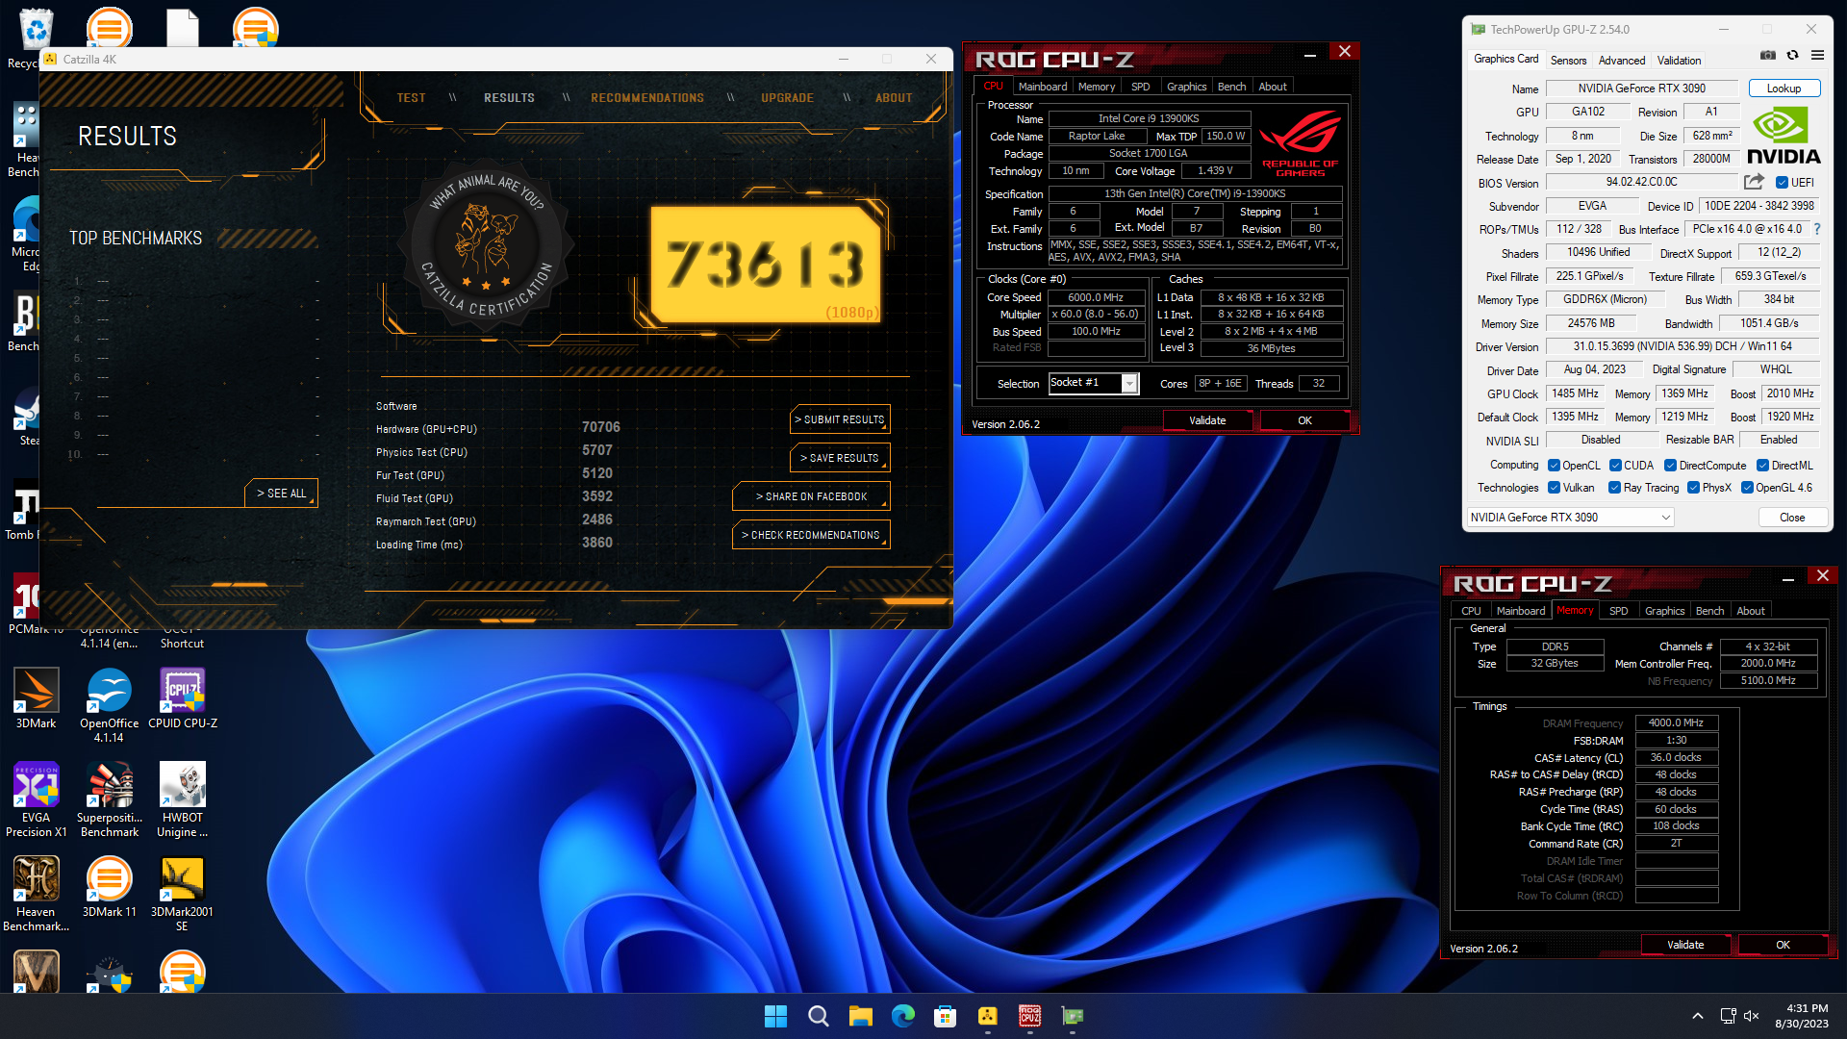Image resolution: width=1847 pixels, height=1039 pixels.
Task: Open the HWBOT Unigine desktop icon
Action: [183, 799]
